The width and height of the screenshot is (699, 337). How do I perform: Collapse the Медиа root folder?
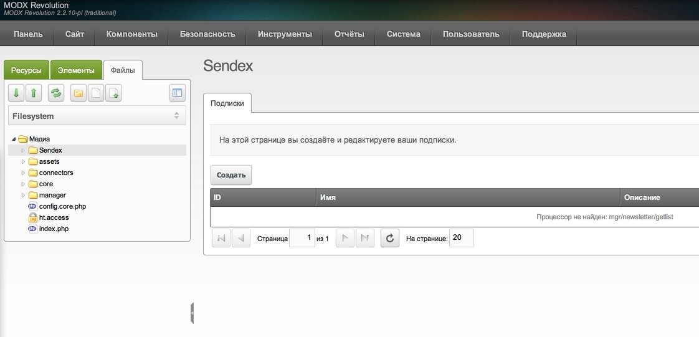coord(14,139)
